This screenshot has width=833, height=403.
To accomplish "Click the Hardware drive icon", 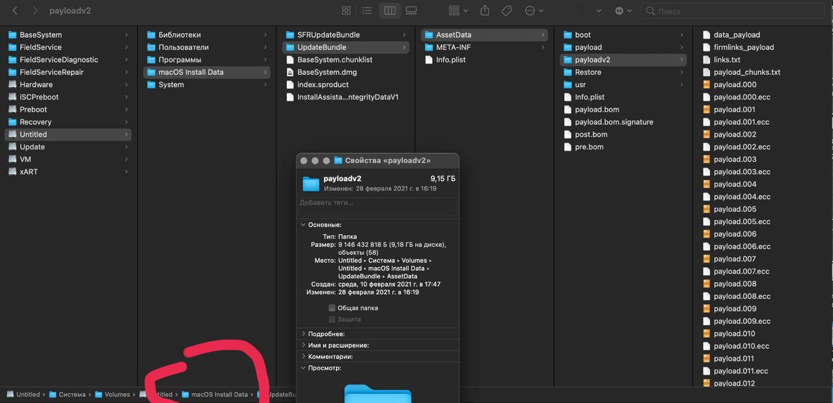I will 12,84.
